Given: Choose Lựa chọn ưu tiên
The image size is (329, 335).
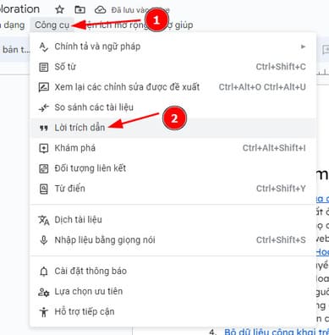Looking at the screenshot, I should 173,291.
